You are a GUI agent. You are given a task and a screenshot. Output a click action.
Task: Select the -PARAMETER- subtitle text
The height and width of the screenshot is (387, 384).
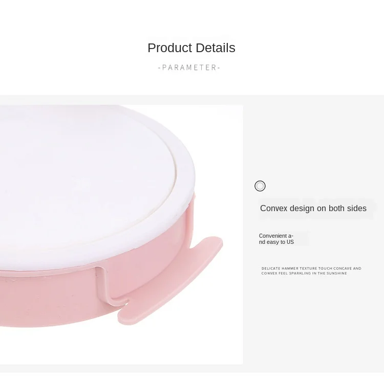click(189, 67)
